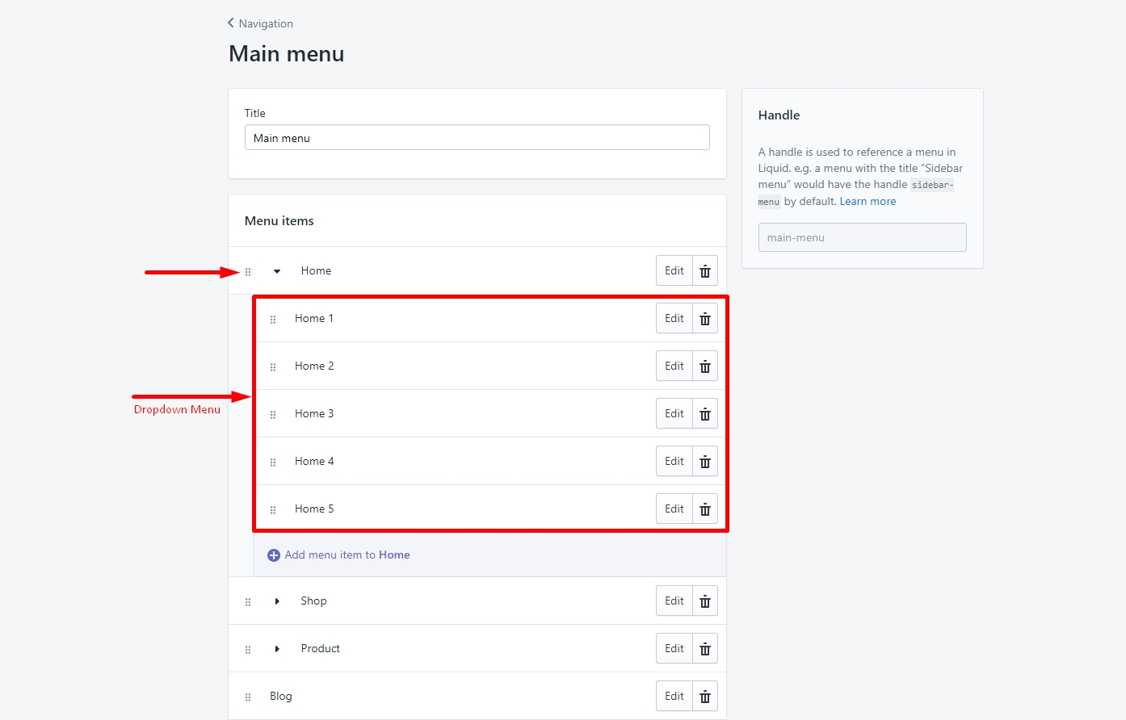Click the main-menu handle field
Screen dimensions: 1126x720
[862, 237]
